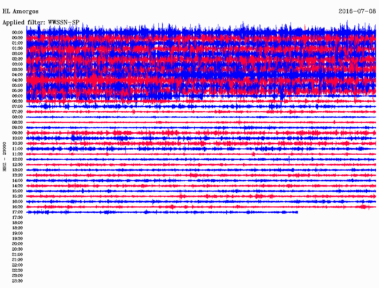Select the 12:00 time label
Image resolution: width=379 pixels, height=288 pixels.
click(17, 159)
